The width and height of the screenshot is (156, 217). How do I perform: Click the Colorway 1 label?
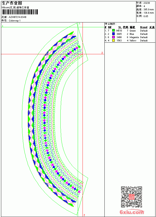15,21
